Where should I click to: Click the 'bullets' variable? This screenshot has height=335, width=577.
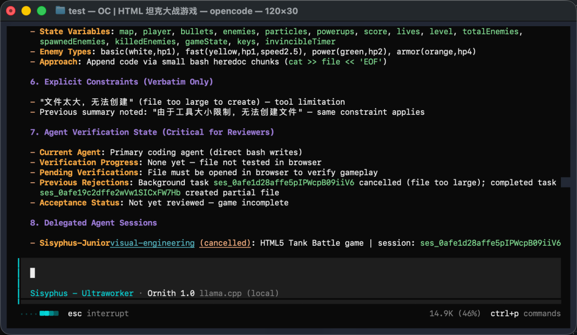tap(197, 32)
